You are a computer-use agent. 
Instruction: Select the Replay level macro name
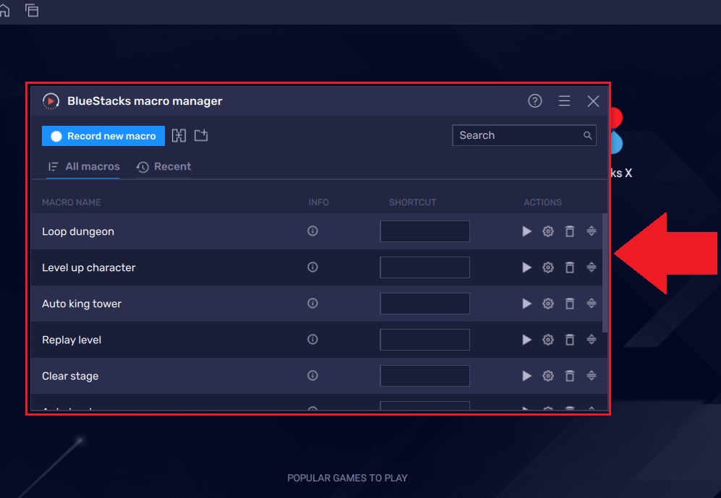[72, 340]
